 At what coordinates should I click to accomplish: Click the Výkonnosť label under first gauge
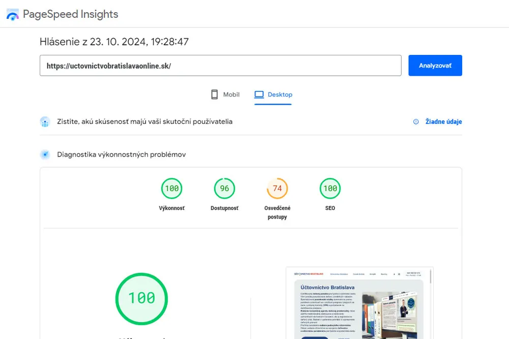pos(172,208)
